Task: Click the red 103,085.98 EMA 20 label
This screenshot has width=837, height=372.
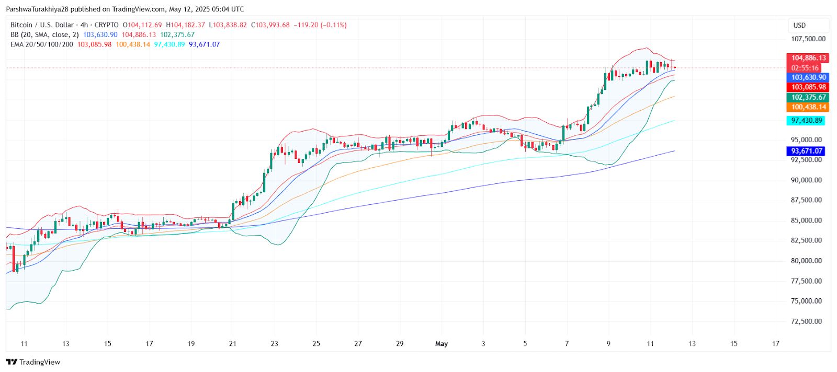Action: [808, 87]
